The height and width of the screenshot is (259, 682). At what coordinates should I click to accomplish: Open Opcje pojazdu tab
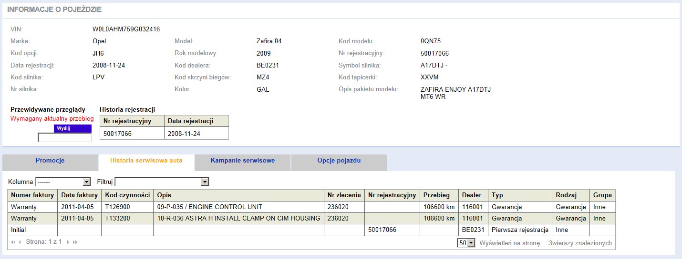339,161
